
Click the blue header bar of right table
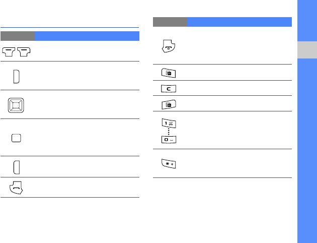click(239, 22)
